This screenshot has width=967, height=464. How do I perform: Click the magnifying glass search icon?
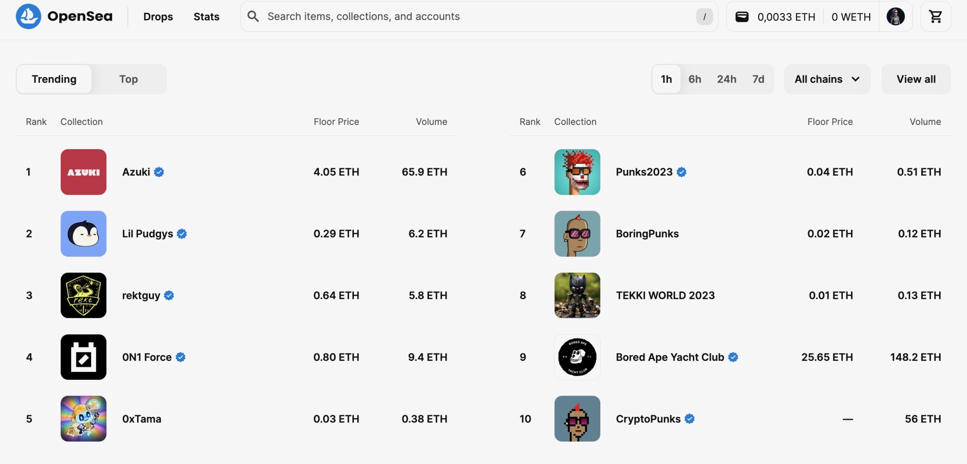[253, 16]
